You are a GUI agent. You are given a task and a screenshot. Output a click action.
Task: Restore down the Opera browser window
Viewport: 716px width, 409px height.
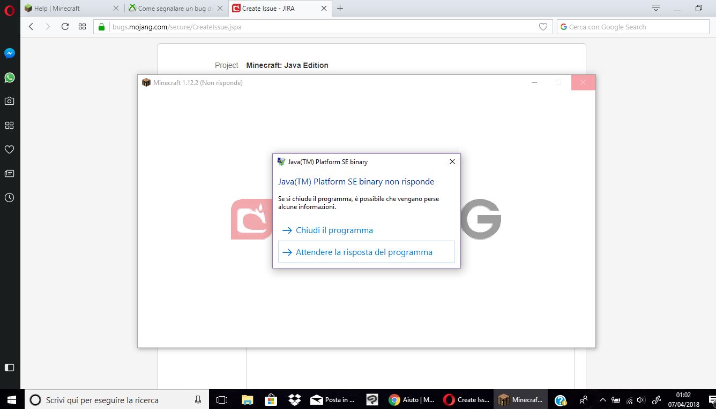698,8
